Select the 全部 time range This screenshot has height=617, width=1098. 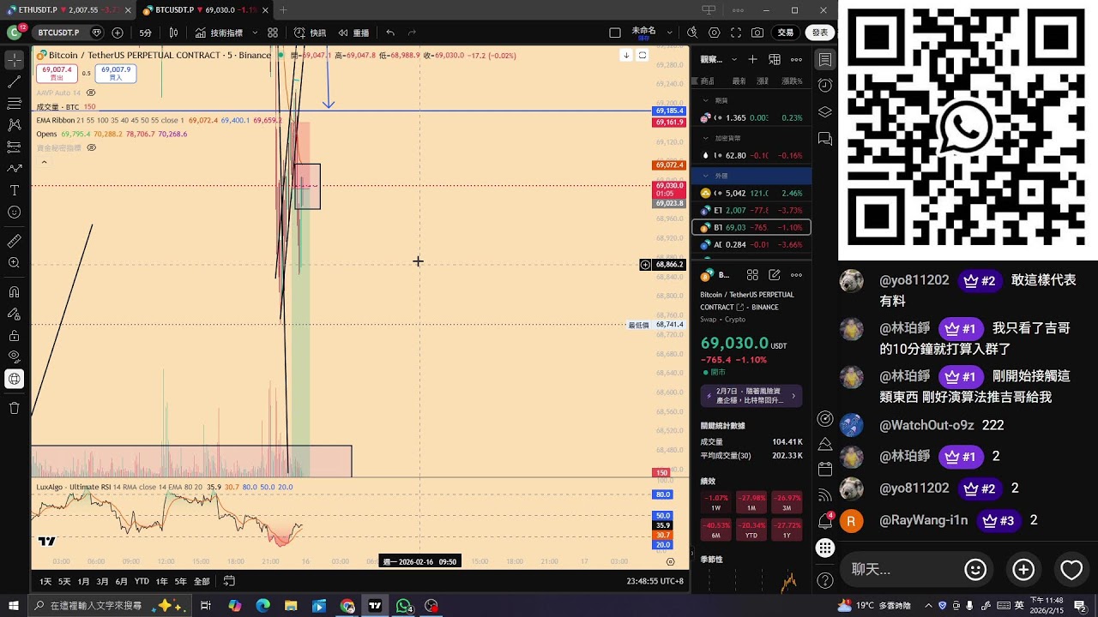(x=202, y=581)
